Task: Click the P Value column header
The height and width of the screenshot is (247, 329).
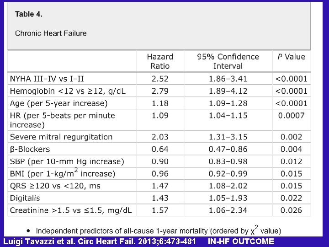Action: pos(292,57)
